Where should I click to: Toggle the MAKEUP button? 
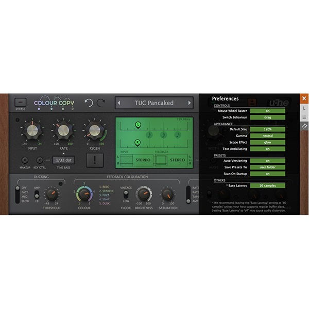tap(25, 160)
